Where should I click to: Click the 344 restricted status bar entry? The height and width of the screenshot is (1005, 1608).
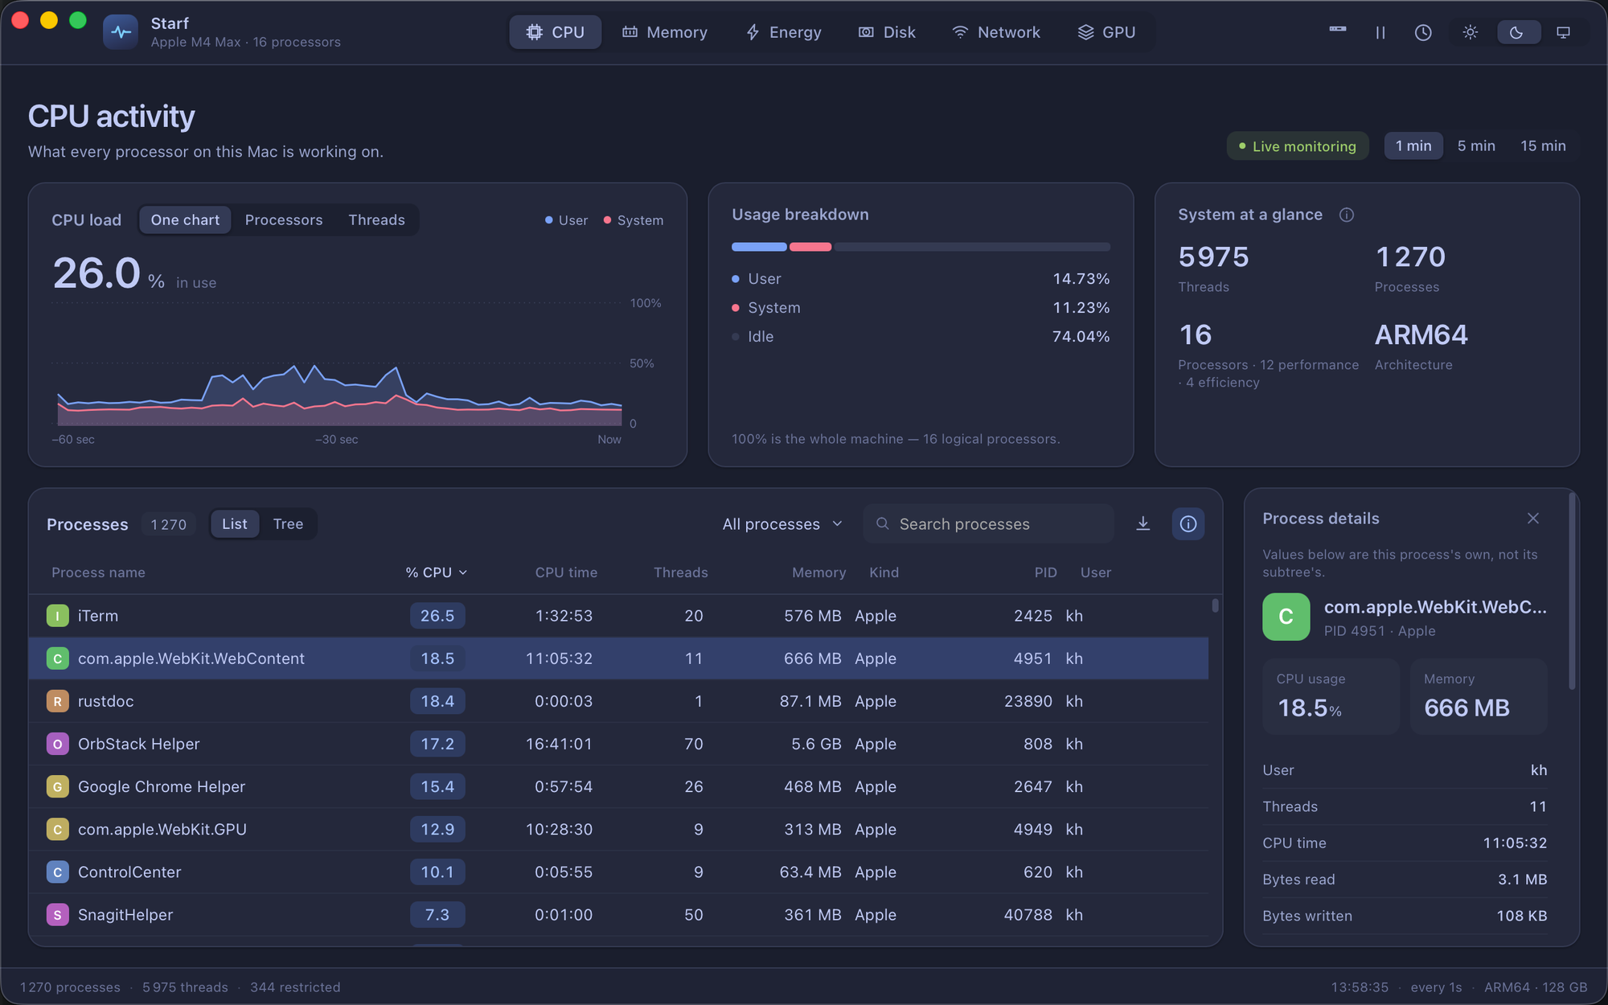pyautogui.click(x=295, y=987)
